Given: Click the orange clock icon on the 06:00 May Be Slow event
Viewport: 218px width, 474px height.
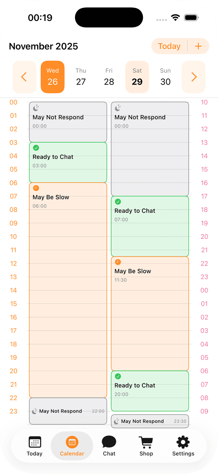Looking at the screenshot, I should coord(35,187).
